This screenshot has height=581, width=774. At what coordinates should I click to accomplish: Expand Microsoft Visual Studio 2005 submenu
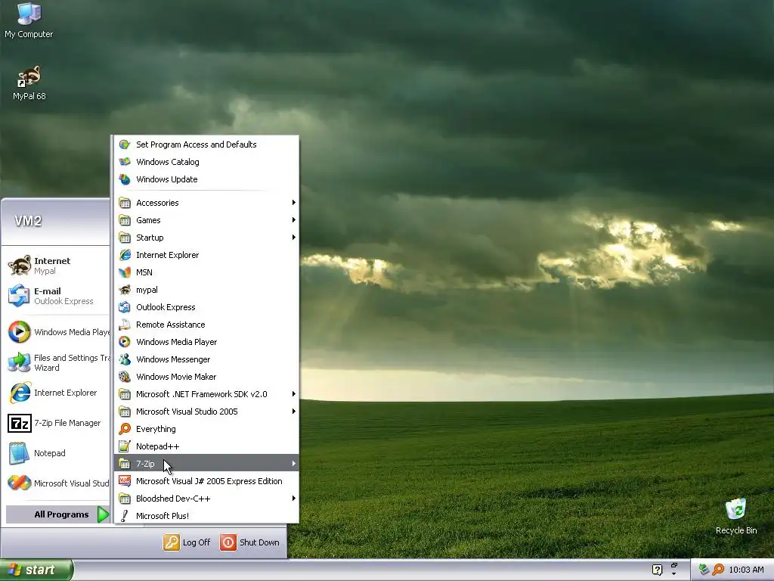pos(207,412)
